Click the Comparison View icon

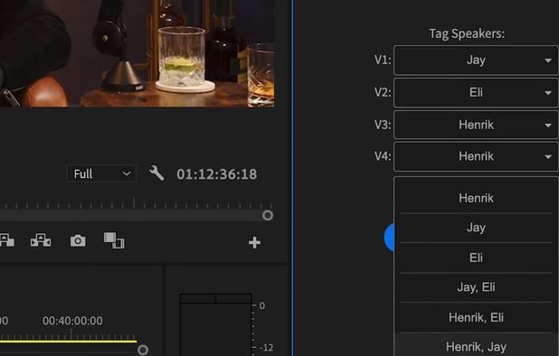[114, 240]
